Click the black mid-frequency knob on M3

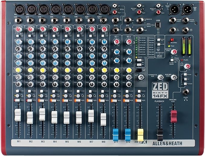[x=43, y=49]
